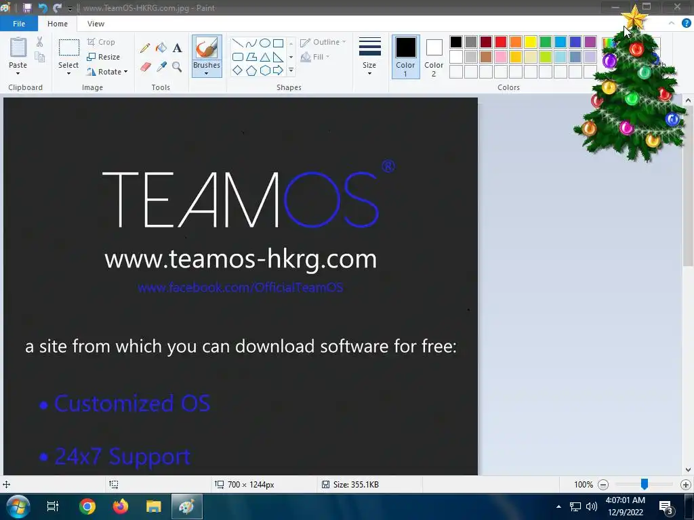The image size is (694, 520).
Task: Choose the Rounded rectangle shape
Action: pos(238,57)
